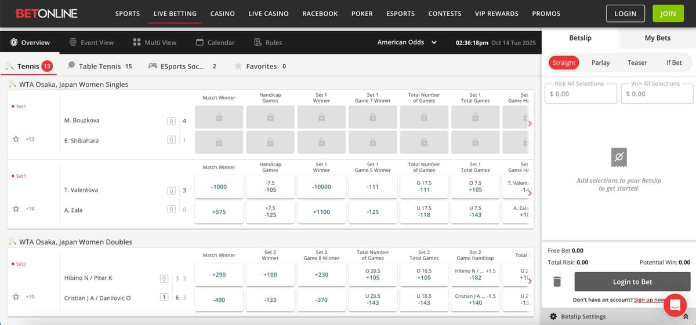Open the Contests page
The height and width of the screenshot is (325, 696).
point(445,13)
